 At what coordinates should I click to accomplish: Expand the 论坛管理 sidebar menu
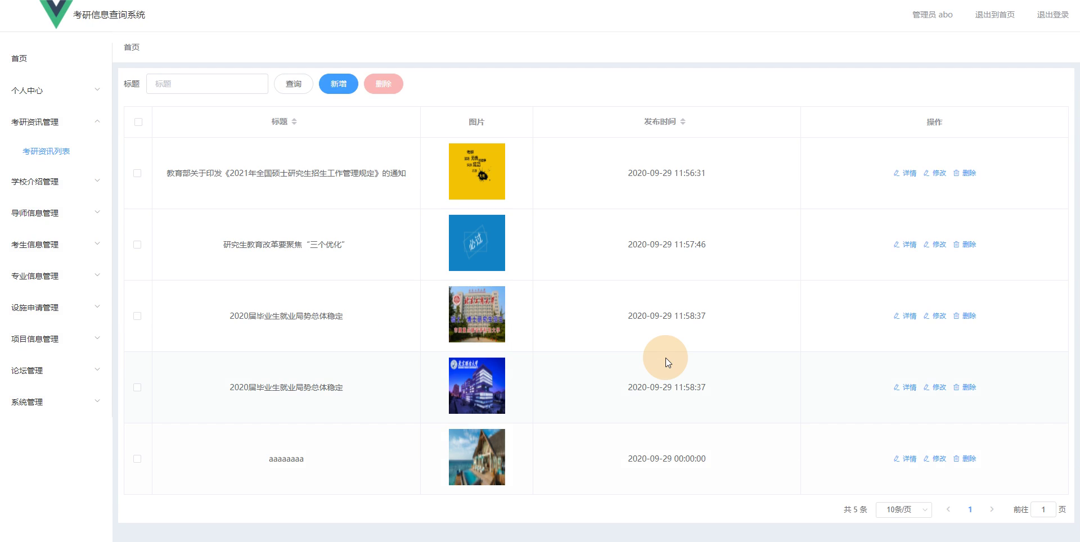pos(56,371)
